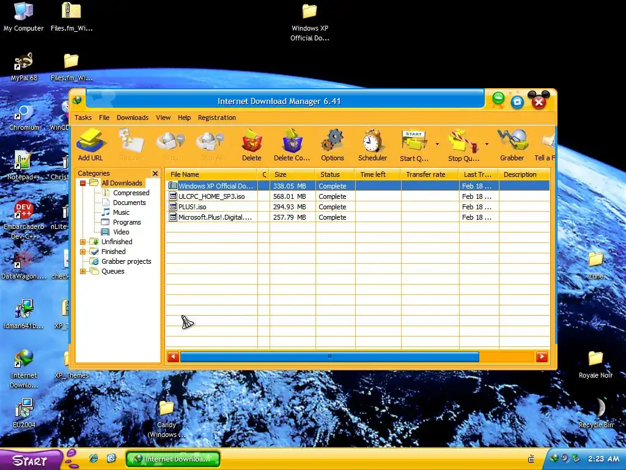626x470 pixels.
Task: Expand the Finished tree node
Action: (83, 252)
